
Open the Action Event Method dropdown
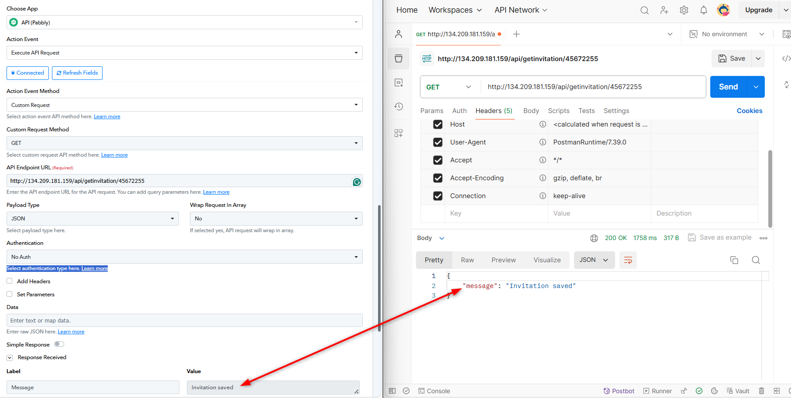(185, 105)
